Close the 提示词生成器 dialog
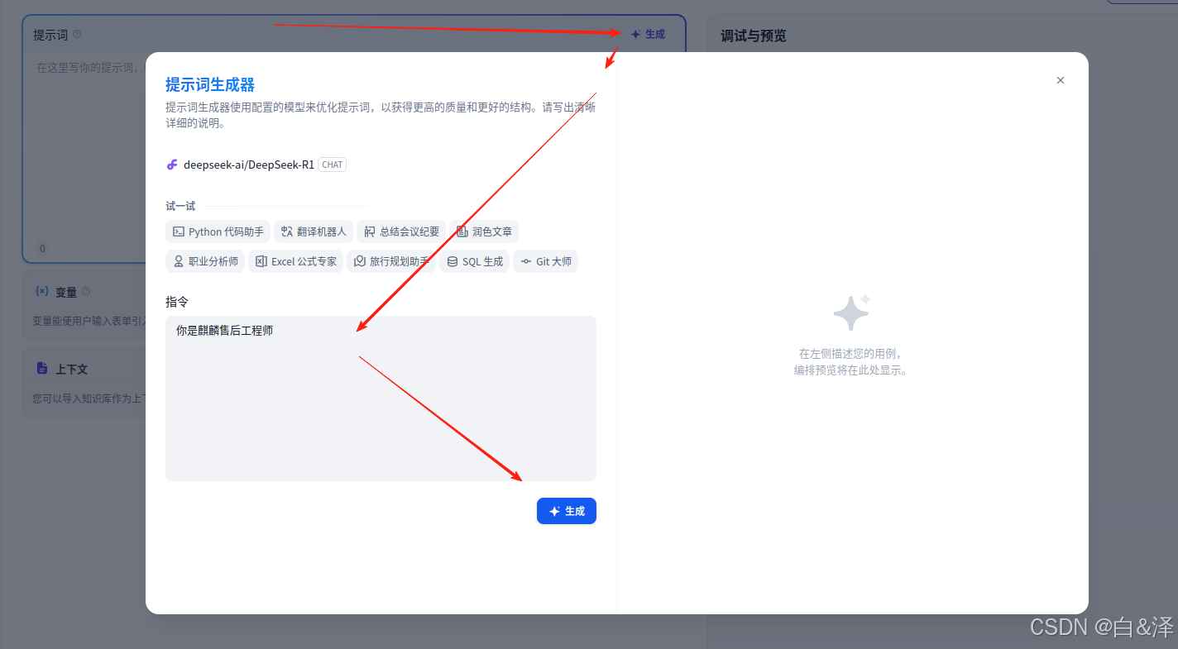The height and width of the screenshot is (649, 1178). click(1061, 80)
